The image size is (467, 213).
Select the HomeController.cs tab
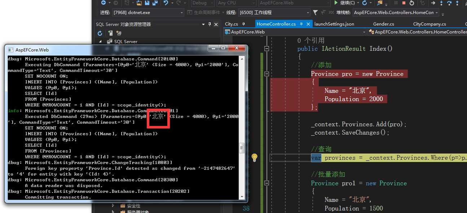[x=276, y=24]
